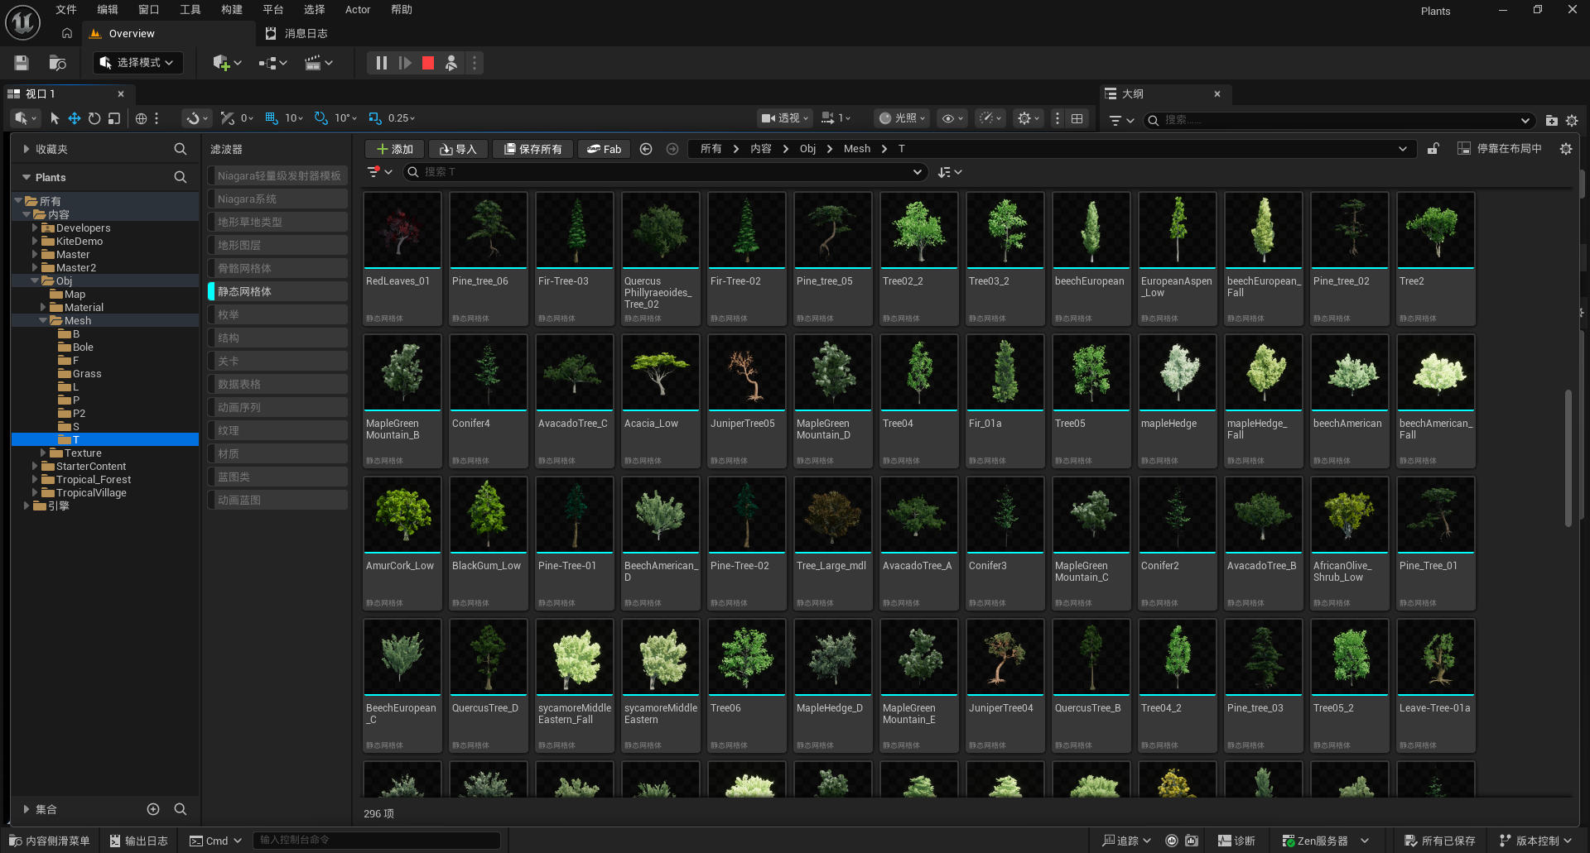Expand the Texture folder in tree
The image size is (1590, 853).
(43, 453)
